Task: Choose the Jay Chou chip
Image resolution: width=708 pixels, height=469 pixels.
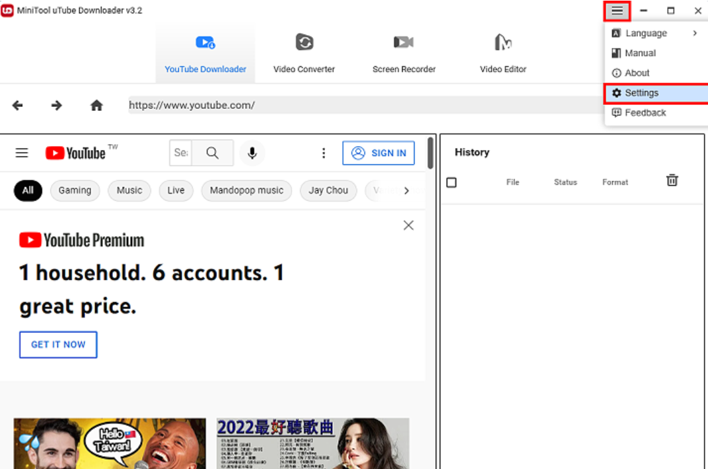Action: tap(328, 190)
